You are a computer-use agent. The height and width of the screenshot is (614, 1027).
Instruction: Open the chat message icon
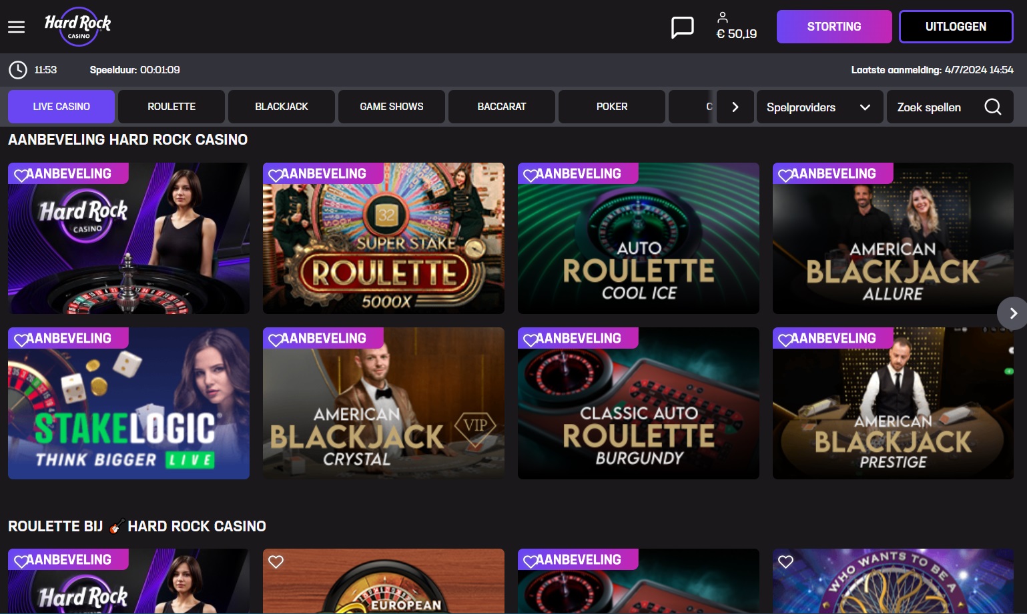click(x=682, y=27)
